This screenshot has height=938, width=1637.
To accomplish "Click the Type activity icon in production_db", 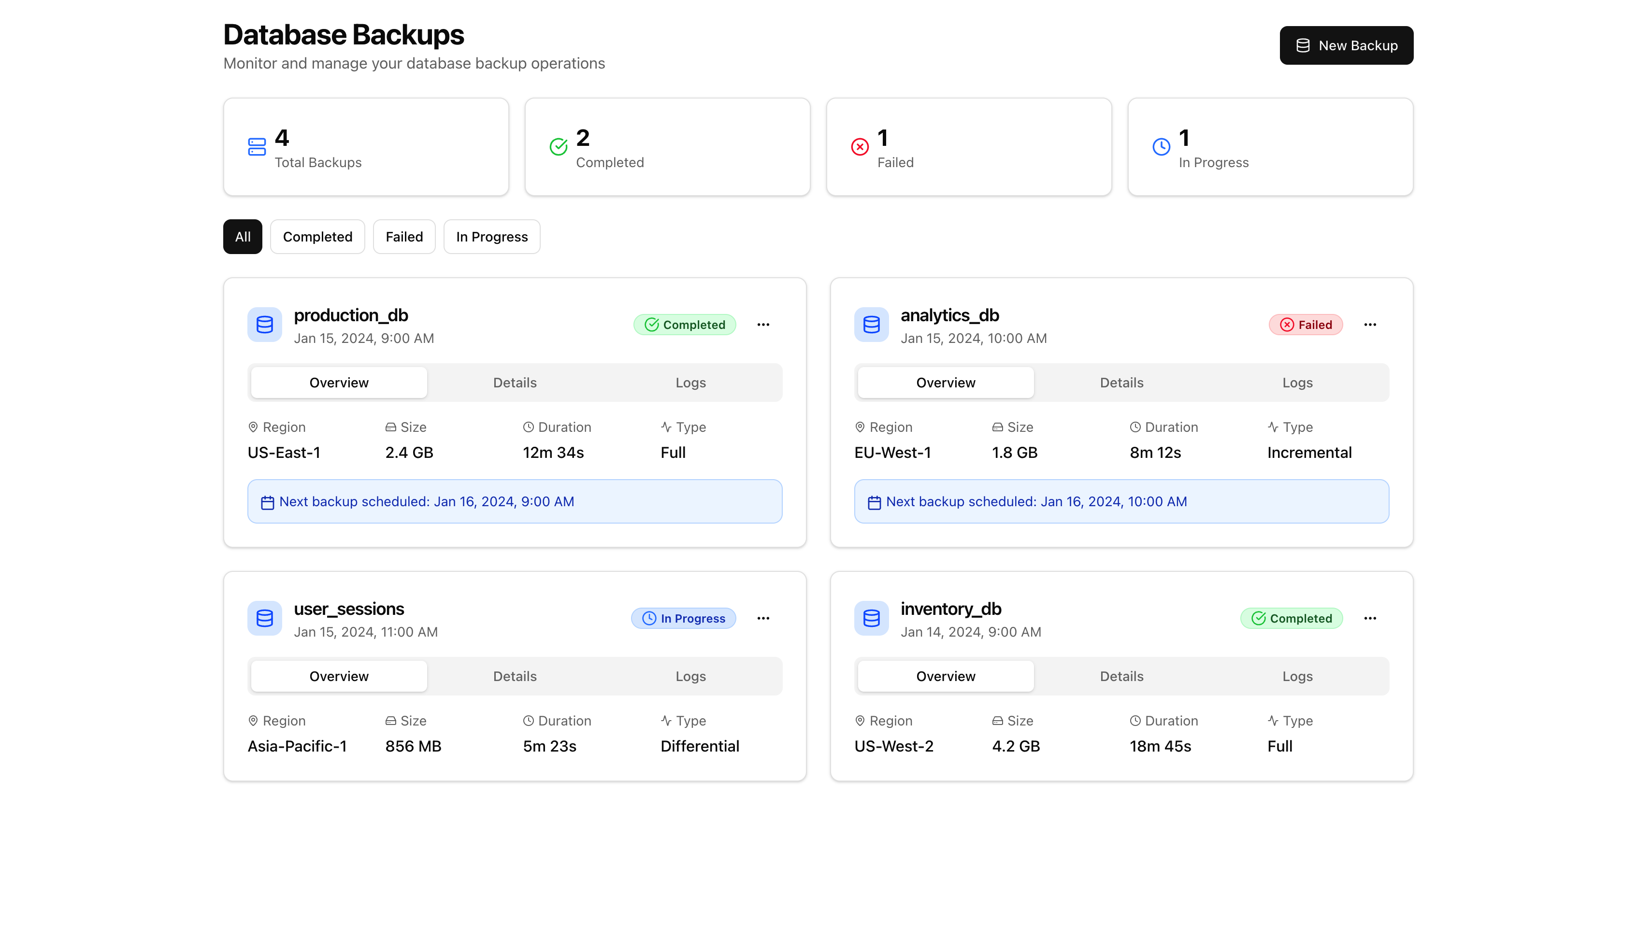I will [666, 427].
